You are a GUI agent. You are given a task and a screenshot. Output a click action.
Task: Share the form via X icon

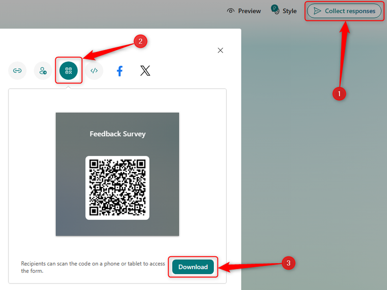(x=145, y=71)
